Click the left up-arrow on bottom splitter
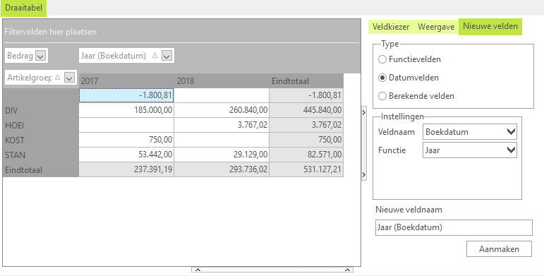Image resolution: width=544 pixels, height=276 pixels. click(198, 270)
